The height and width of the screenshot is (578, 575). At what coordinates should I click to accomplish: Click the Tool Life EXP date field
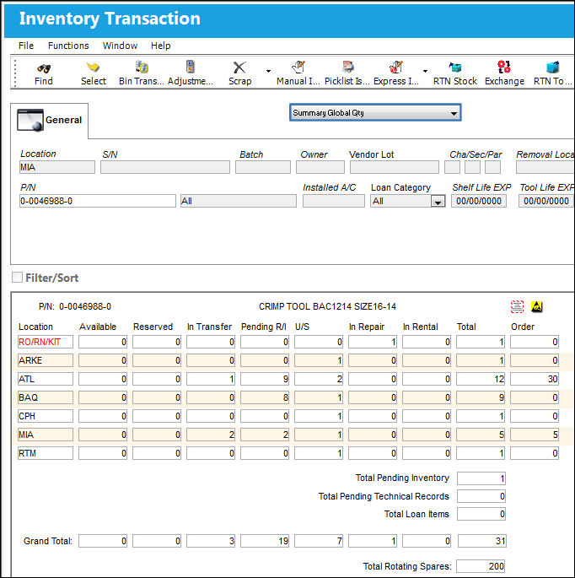(546, 201)
